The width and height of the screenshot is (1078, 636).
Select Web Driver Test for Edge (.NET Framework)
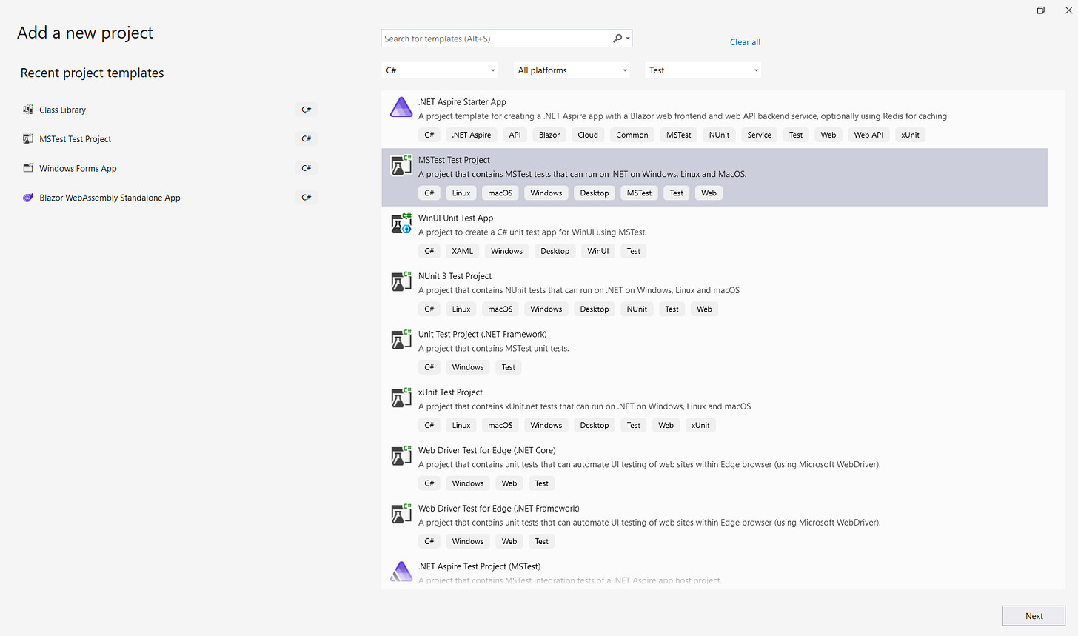click(x=714, y=526)
